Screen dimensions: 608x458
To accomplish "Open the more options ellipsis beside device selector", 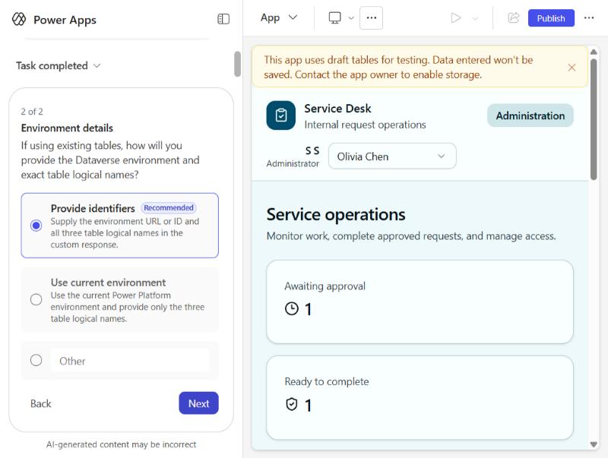I will [371, 17].
